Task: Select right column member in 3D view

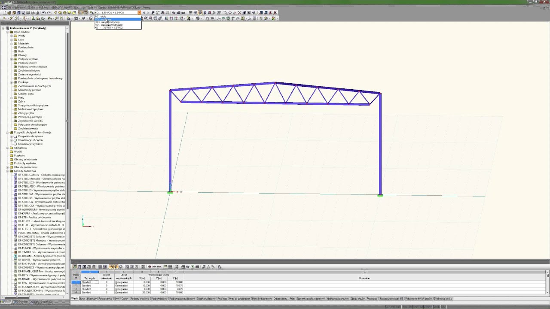Action: click(x=380, y=144)
